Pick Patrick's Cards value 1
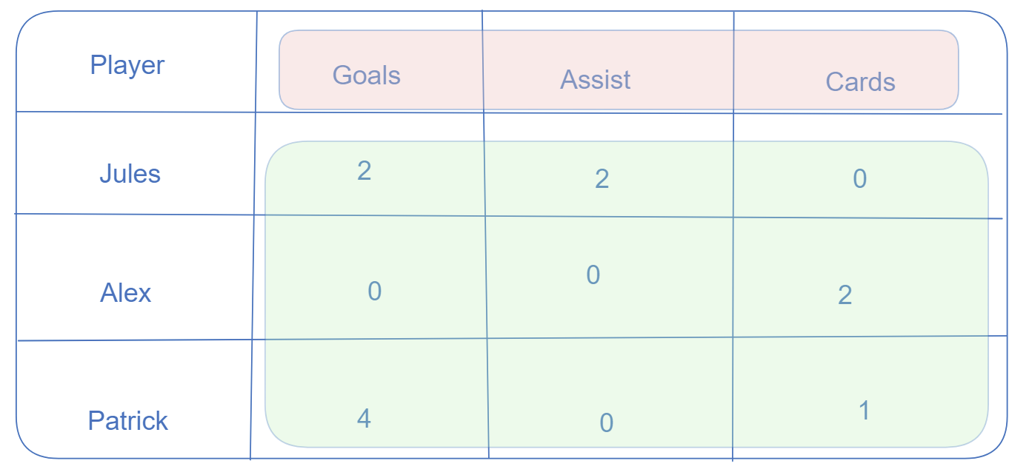The height and width of the screenshot is (475, 1029). (864, 411)
